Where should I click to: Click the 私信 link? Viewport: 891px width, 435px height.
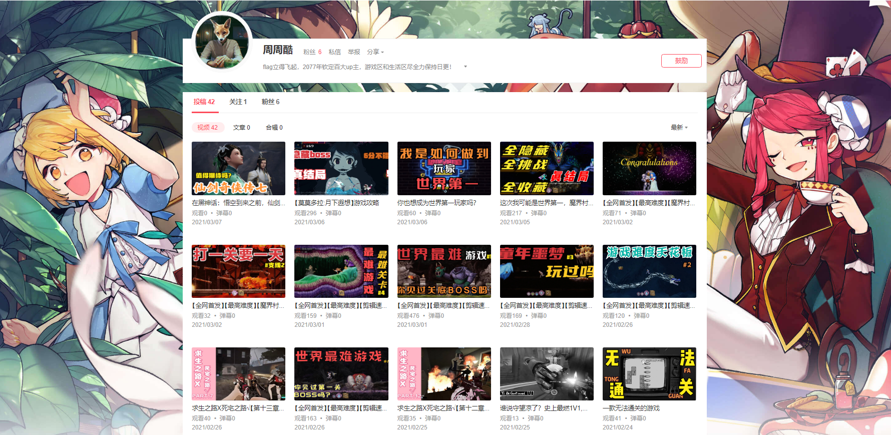[x=334, y=52]
